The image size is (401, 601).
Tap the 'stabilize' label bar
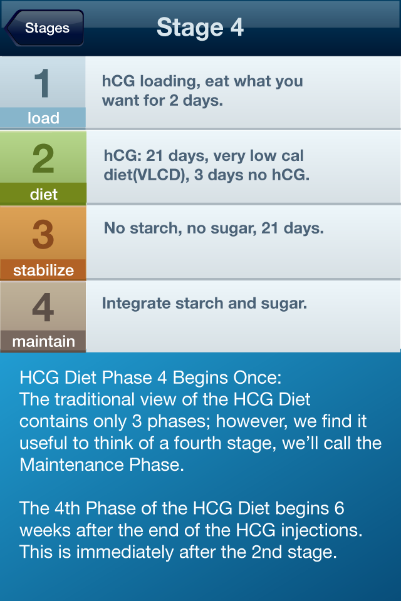click(x=43, y=270)
